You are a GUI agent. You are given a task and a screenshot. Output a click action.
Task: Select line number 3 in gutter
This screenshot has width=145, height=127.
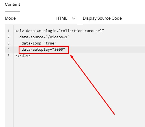[8, 43]
